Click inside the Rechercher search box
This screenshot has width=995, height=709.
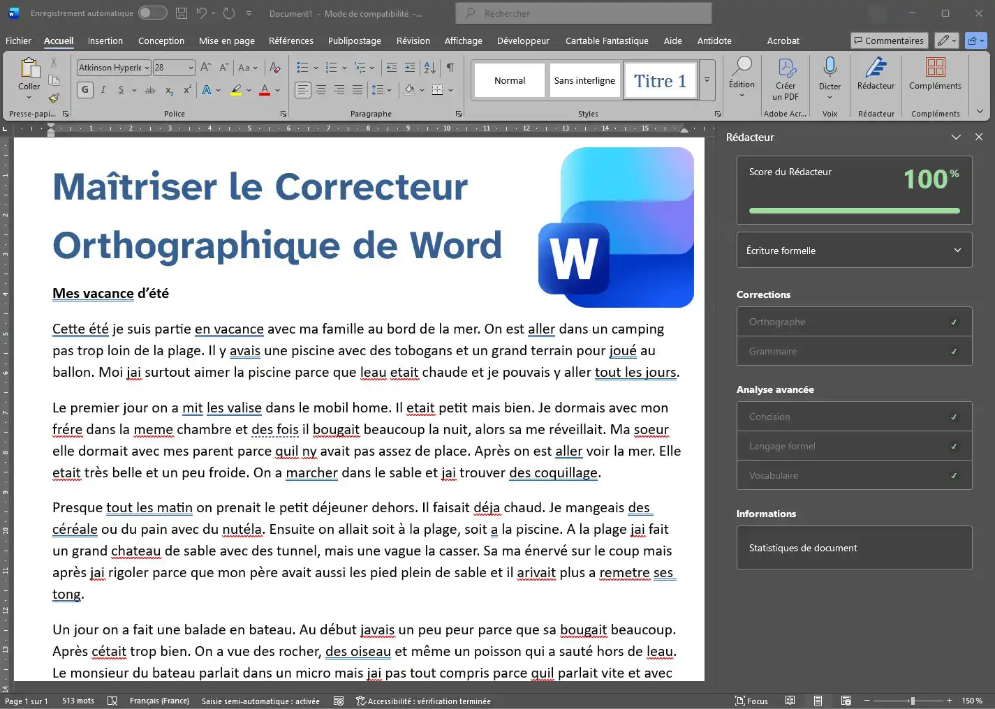[x=583, y=13]
